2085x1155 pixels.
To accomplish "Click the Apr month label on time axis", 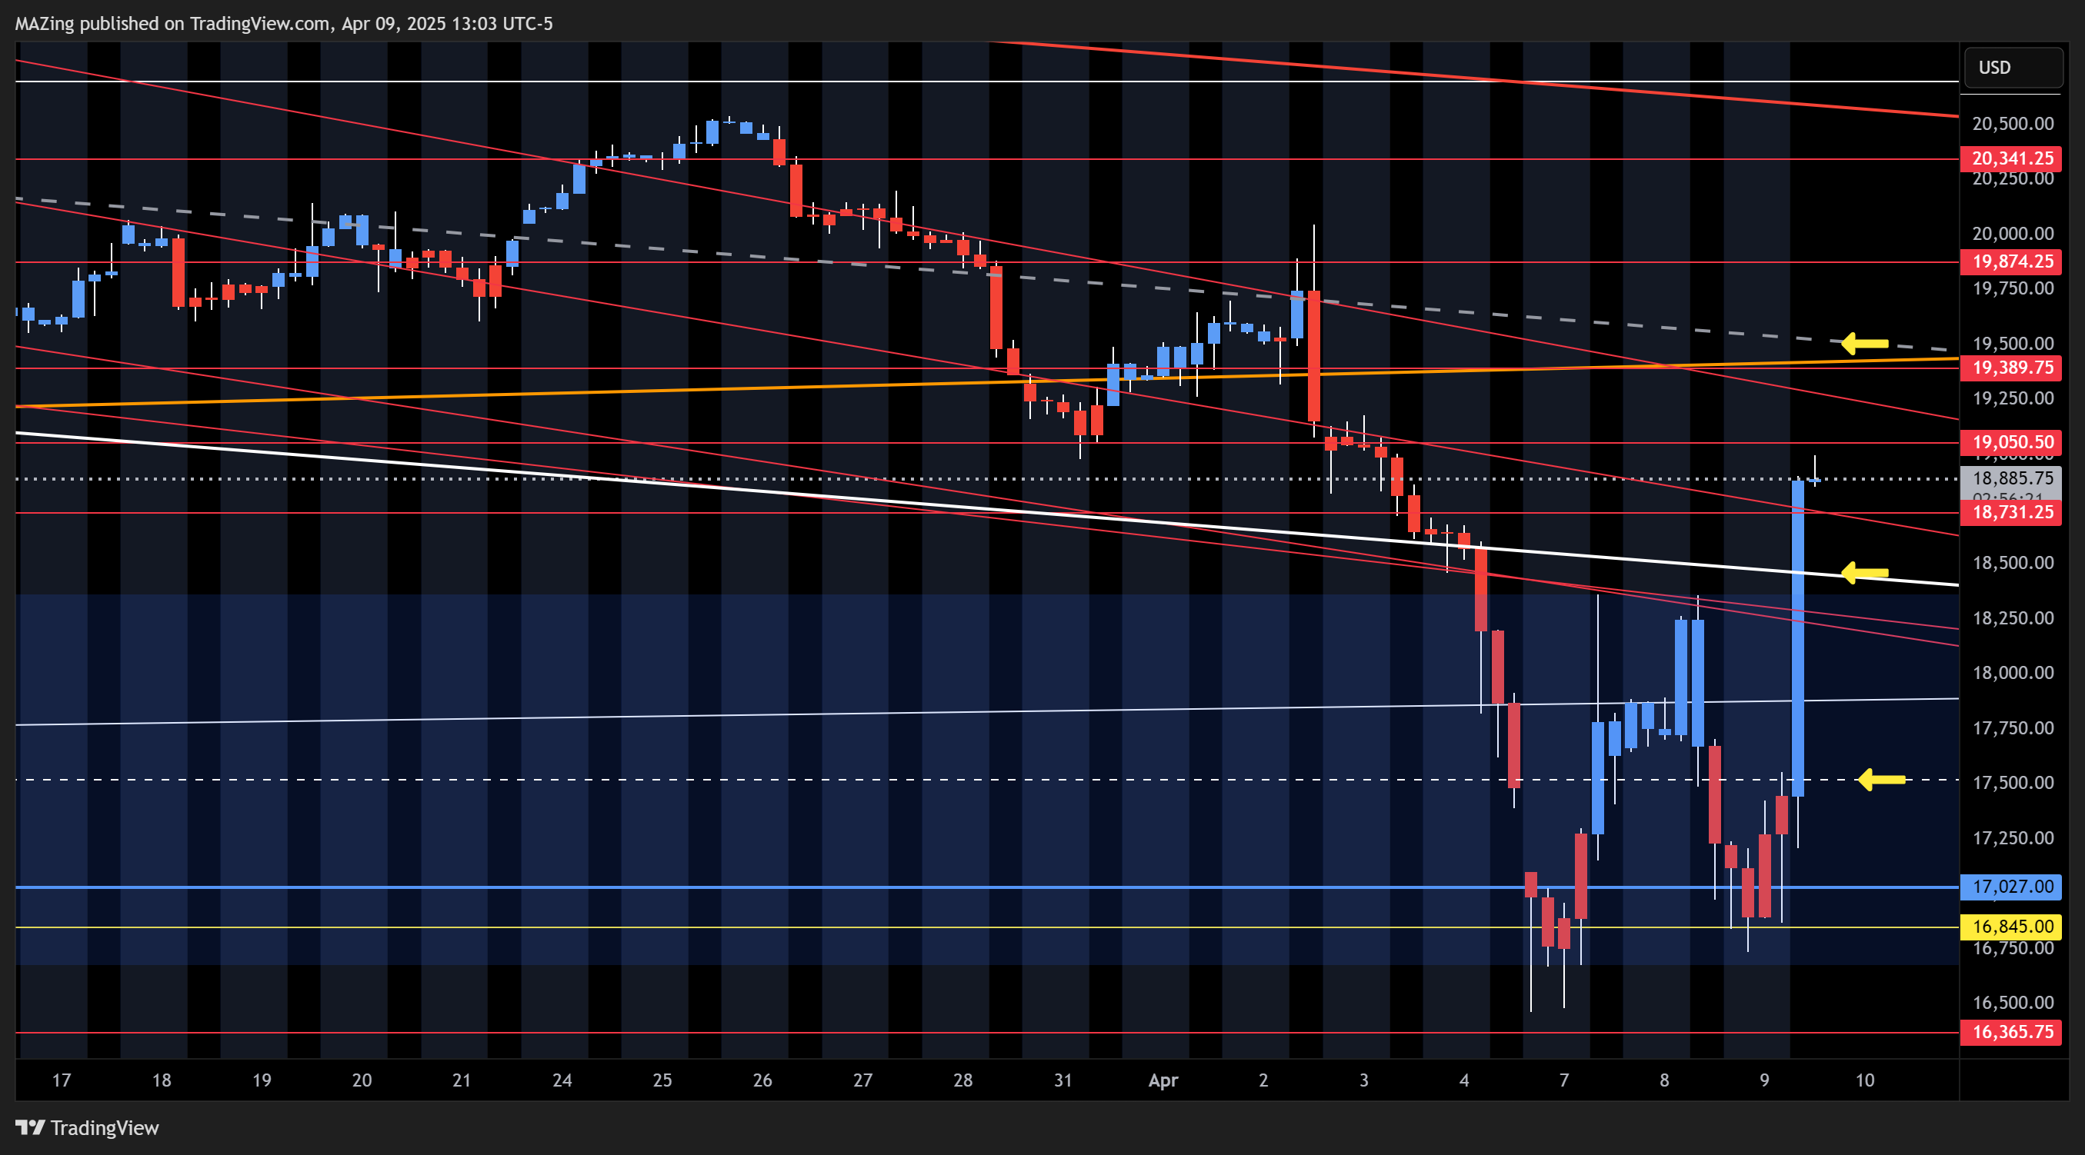I will click(1164, 1080).
